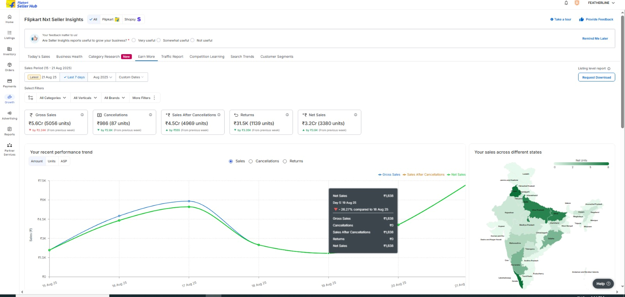The width and height of the screenshot is (625, 297).
Task: Click the thumbs-up feedback icon
Action: point(34,38)
